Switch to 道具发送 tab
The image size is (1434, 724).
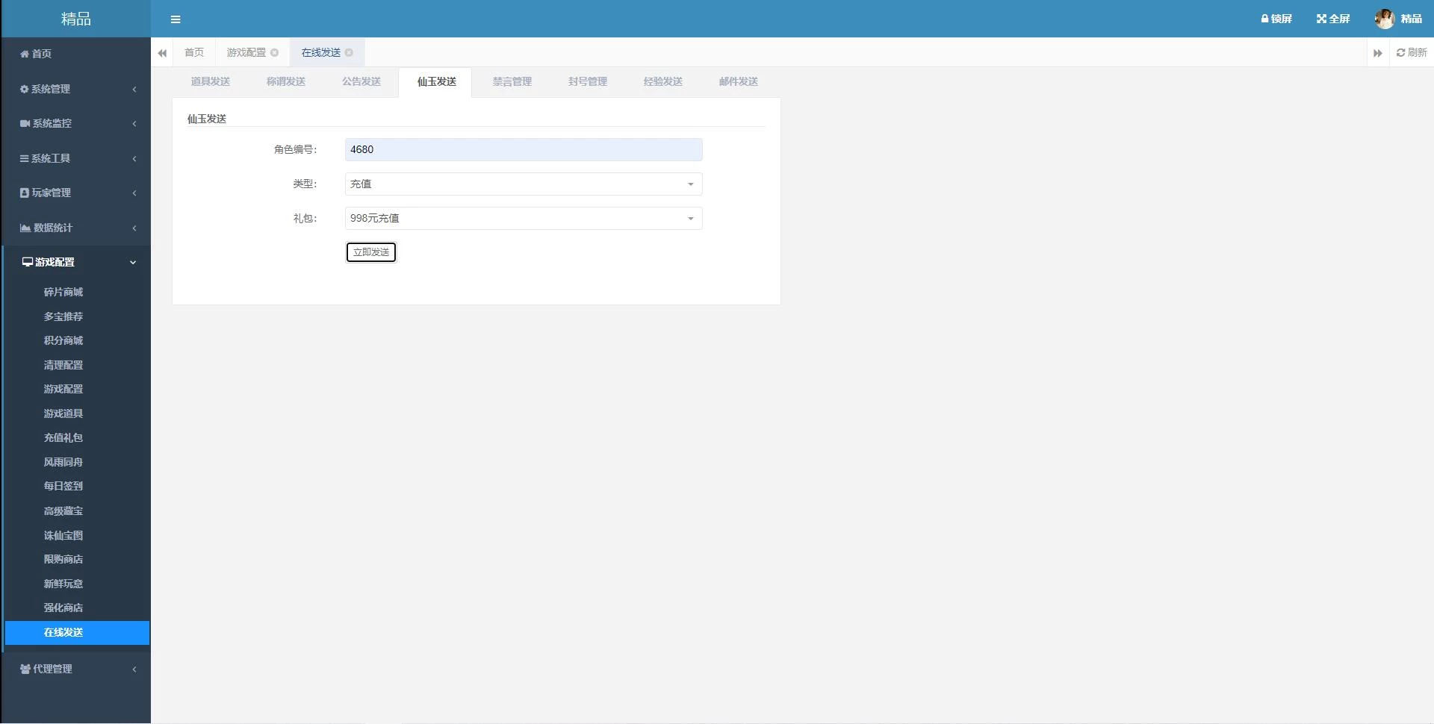[x=211, y=82]
